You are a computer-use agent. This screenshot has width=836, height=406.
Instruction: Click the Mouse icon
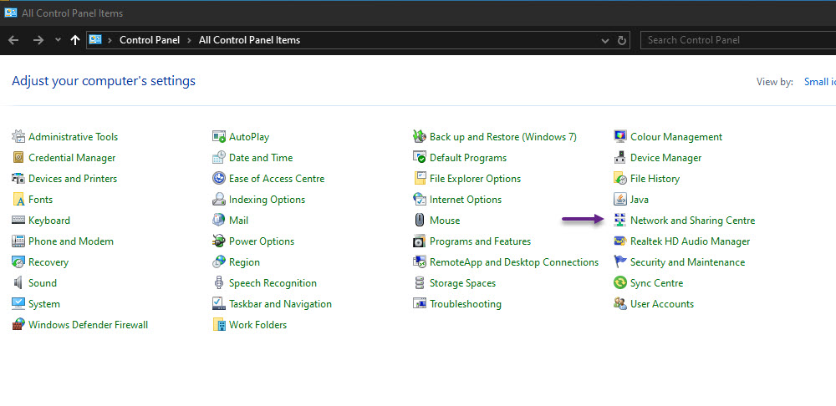tap(420, 220)
